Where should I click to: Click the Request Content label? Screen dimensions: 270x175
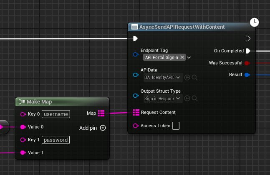(158, 112)
